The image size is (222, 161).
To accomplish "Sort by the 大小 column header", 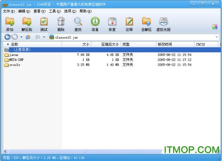I will 77,44.
